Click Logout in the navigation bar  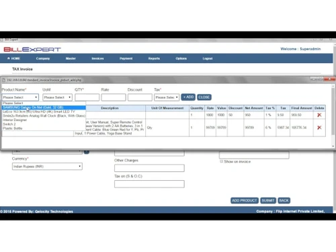pyautogui.click(x=208, y=58)
